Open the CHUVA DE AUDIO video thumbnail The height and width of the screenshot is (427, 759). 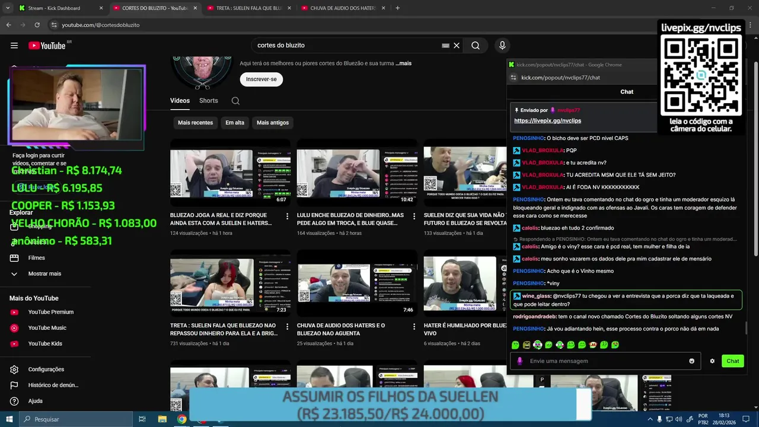[357, 284]
